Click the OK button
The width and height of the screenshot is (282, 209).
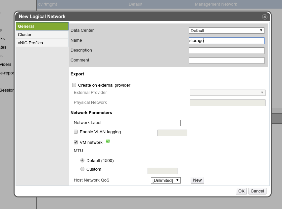241,191
